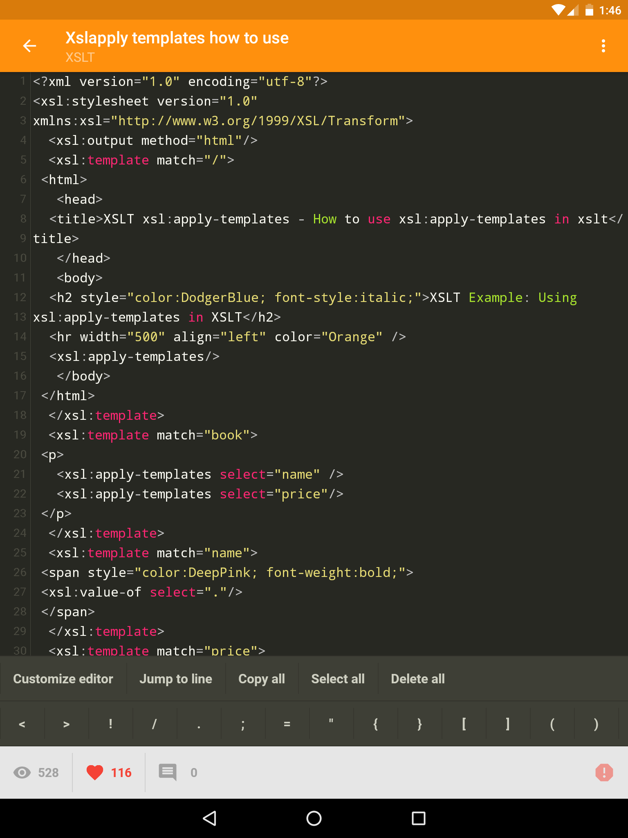Insert the forward slash key
The width and height of the screenshot is (628, 838).
click(155, 724)
